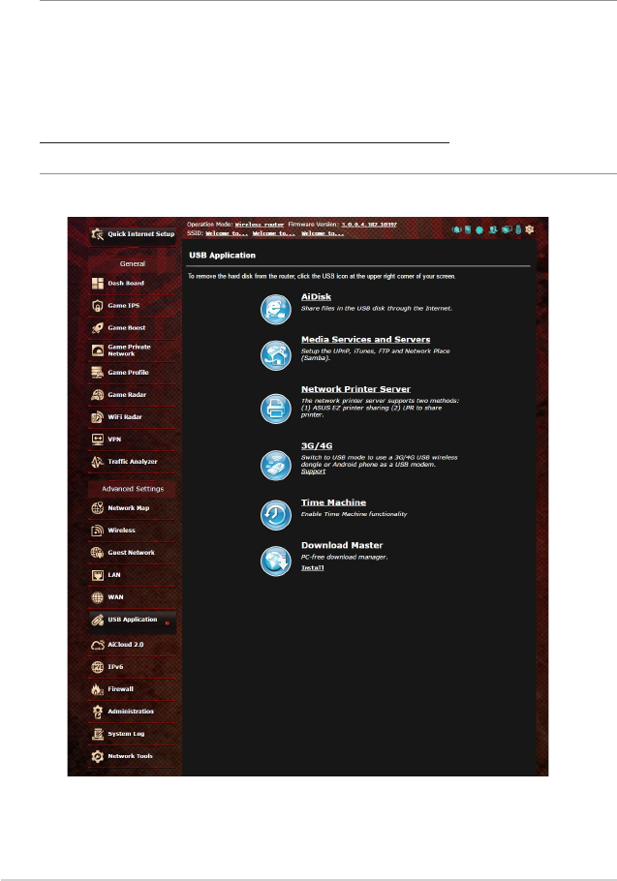Click the Media Services and Servers icon

(275, 355)
